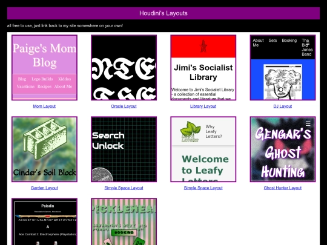Click the Houdini's Layouts header banner
Viewport: 327px width, 245px height.
[x=163, y=13]
